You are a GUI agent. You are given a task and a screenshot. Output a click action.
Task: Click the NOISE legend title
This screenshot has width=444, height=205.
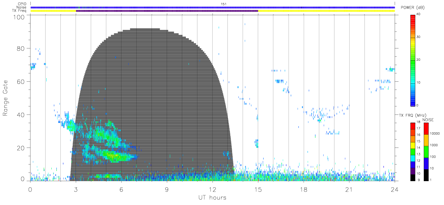tap(428, 120)
